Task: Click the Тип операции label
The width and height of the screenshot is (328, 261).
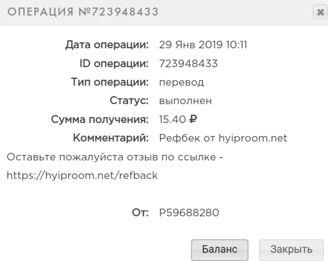Action: coord(110,82)
